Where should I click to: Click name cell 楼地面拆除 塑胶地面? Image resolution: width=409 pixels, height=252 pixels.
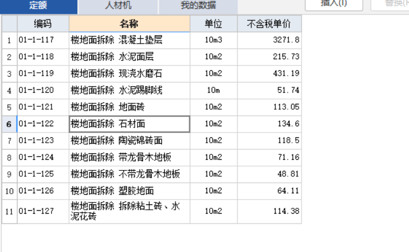129,191
